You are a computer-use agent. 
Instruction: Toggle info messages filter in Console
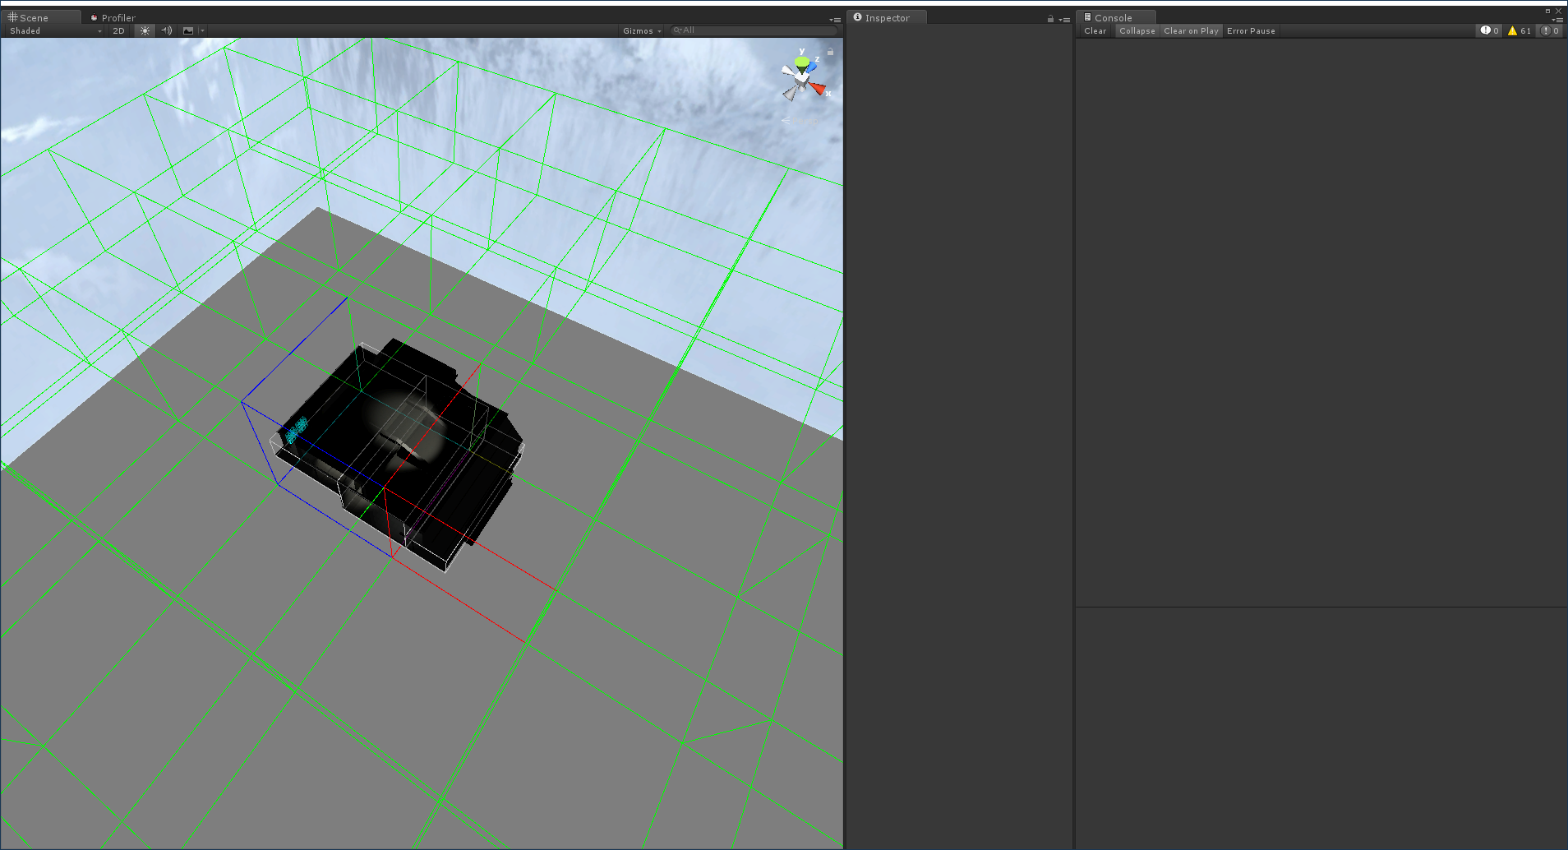(x=1490, y=31)
